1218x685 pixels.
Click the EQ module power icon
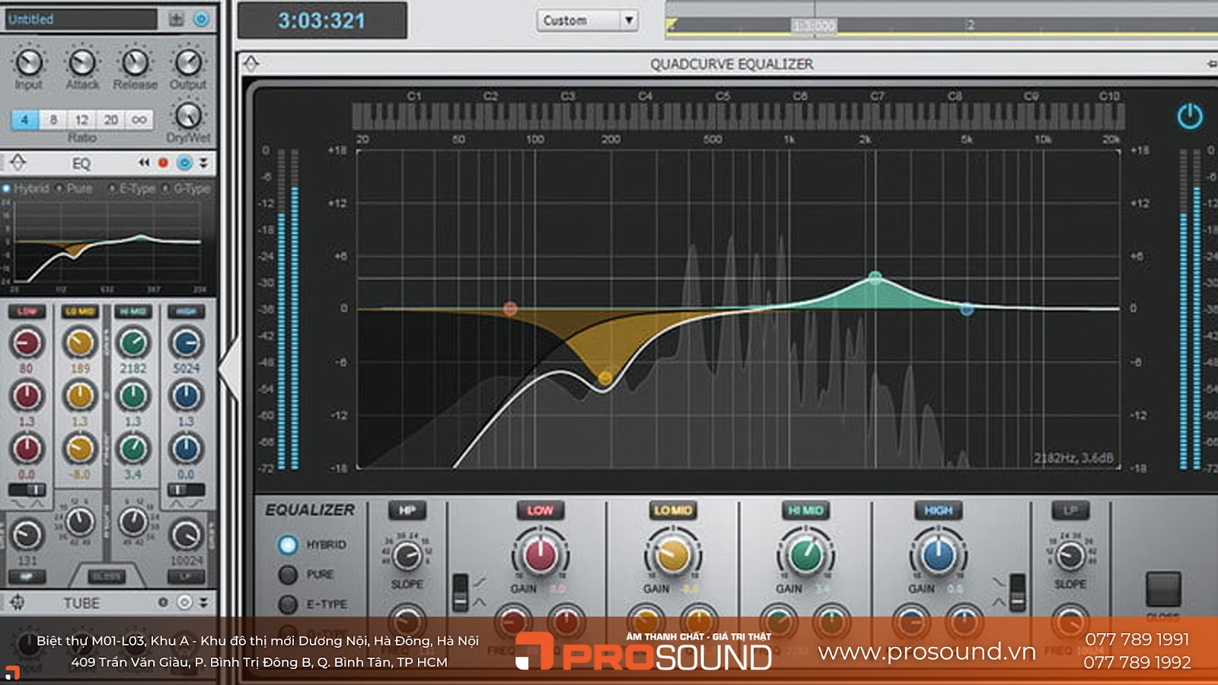click(184, 163)
